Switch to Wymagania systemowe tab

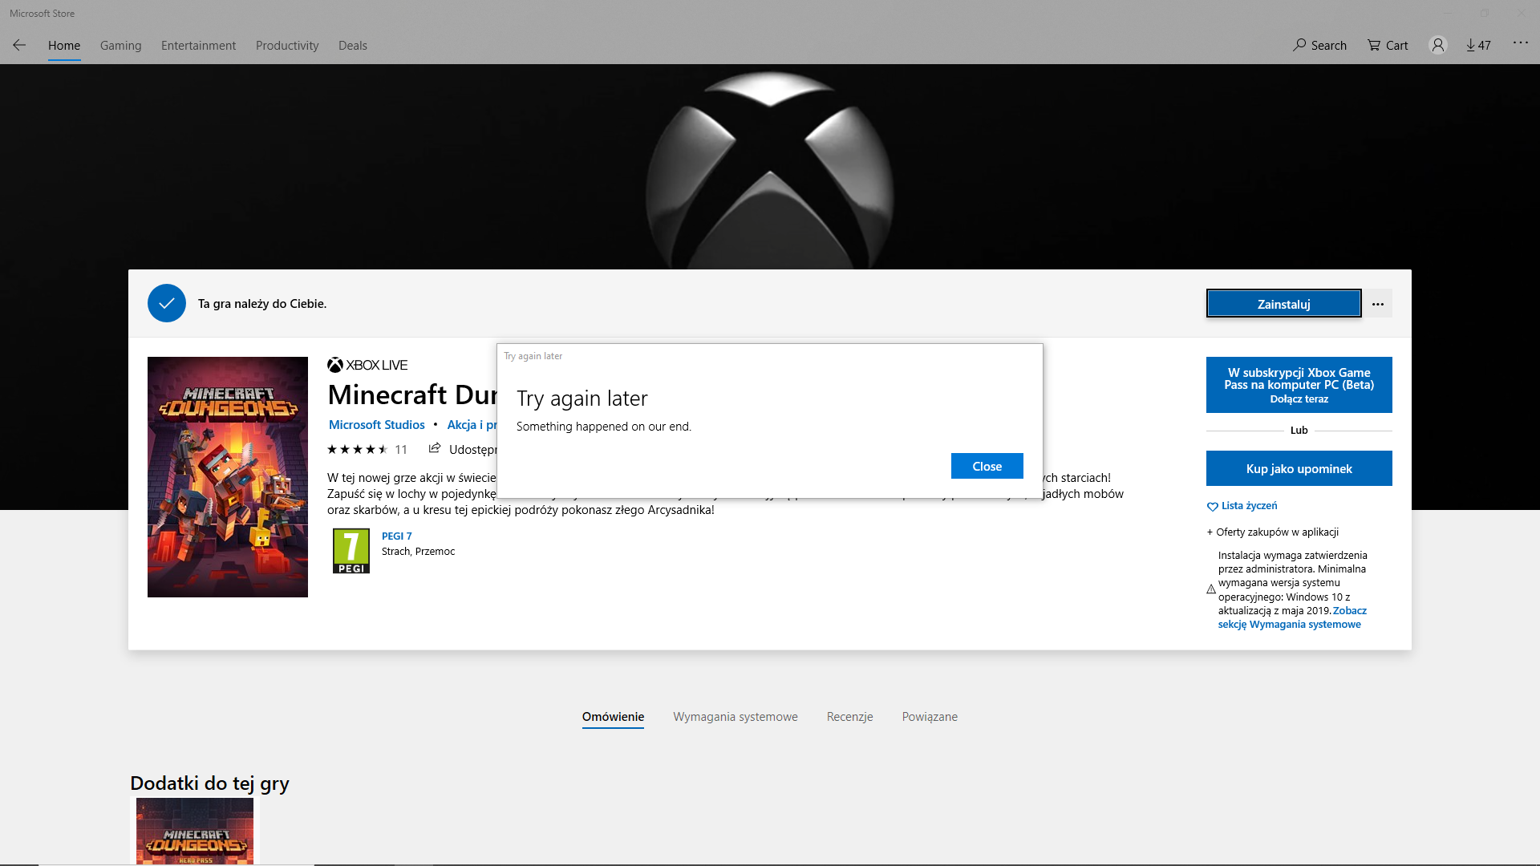(735, 716)
